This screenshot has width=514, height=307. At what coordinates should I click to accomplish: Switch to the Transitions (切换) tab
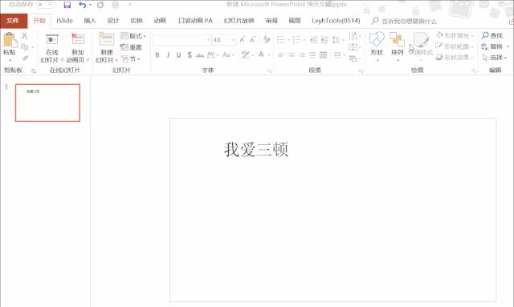(137, 21)
